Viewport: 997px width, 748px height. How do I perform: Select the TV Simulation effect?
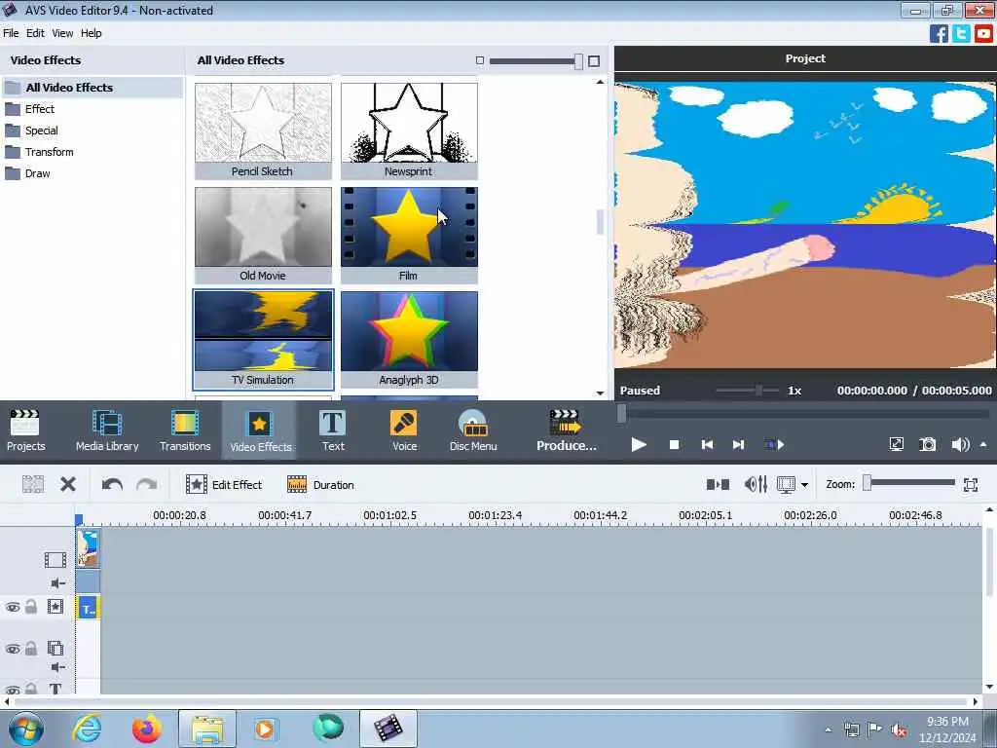[x=263, y=340]
